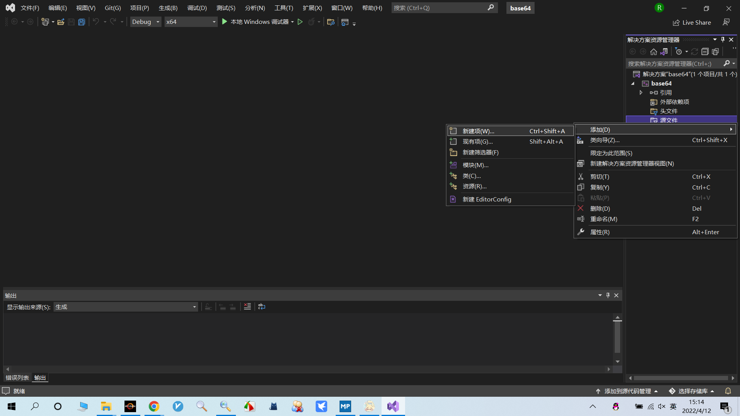Toggle the pin icon to pin Output panel
This screenshot has height=416, width=740.
click(608, 295)
